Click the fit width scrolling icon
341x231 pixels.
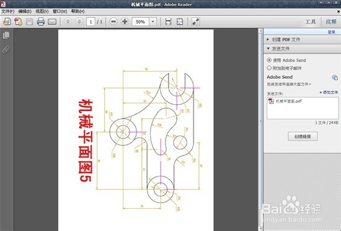(x=168, y=22)
